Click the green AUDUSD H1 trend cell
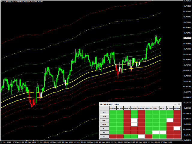This screenshot has height=144, width=192. click(x=148, y=128)
